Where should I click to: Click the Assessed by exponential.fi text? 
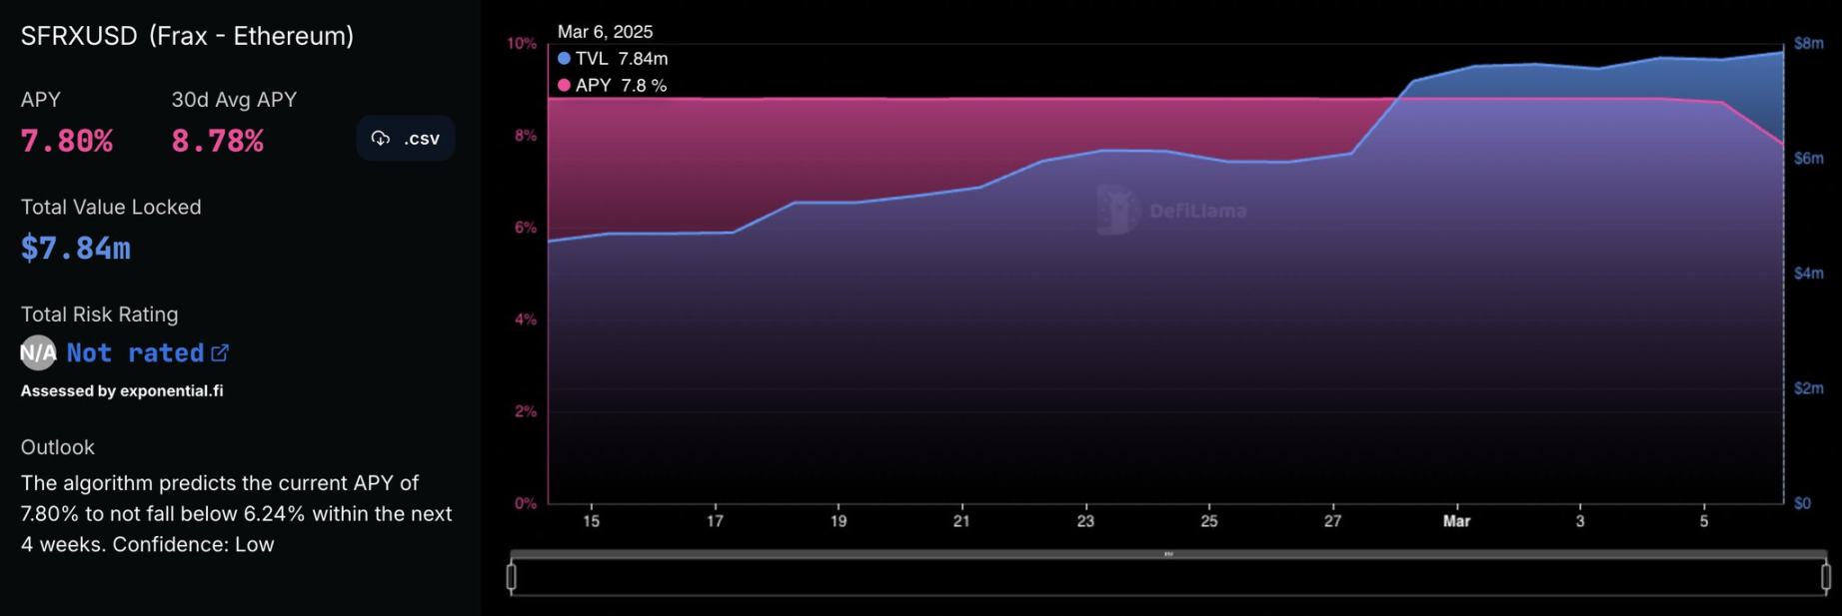122,390
